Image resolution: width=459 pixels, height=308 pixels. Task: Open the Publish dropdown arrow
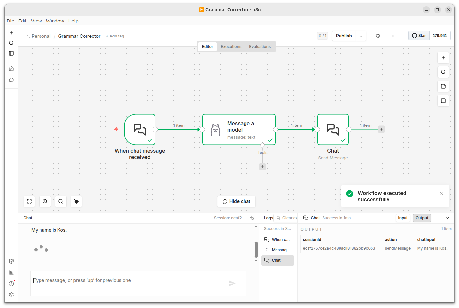coord(361,36)
